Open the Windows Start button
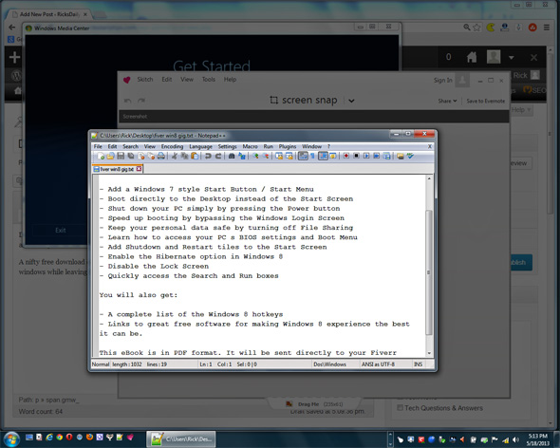Viewport: 560px width, 448px height. pyautogui.click(x=11, y=439)
